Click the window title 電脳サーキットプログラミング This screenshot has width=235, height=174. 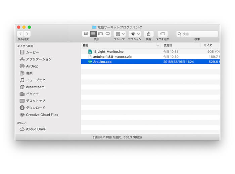[120, 27]
